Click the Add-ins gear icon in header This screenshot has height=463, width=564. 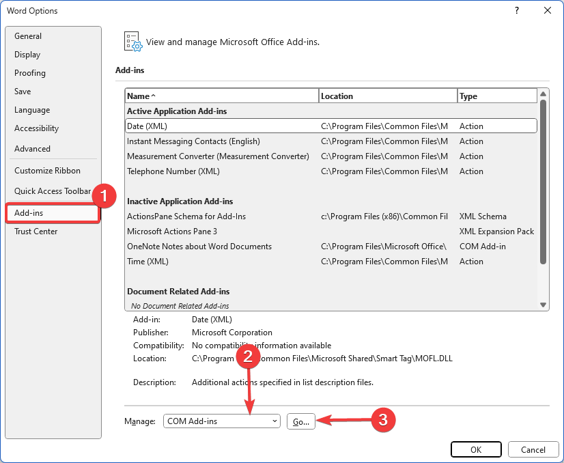tap(132, 42)
